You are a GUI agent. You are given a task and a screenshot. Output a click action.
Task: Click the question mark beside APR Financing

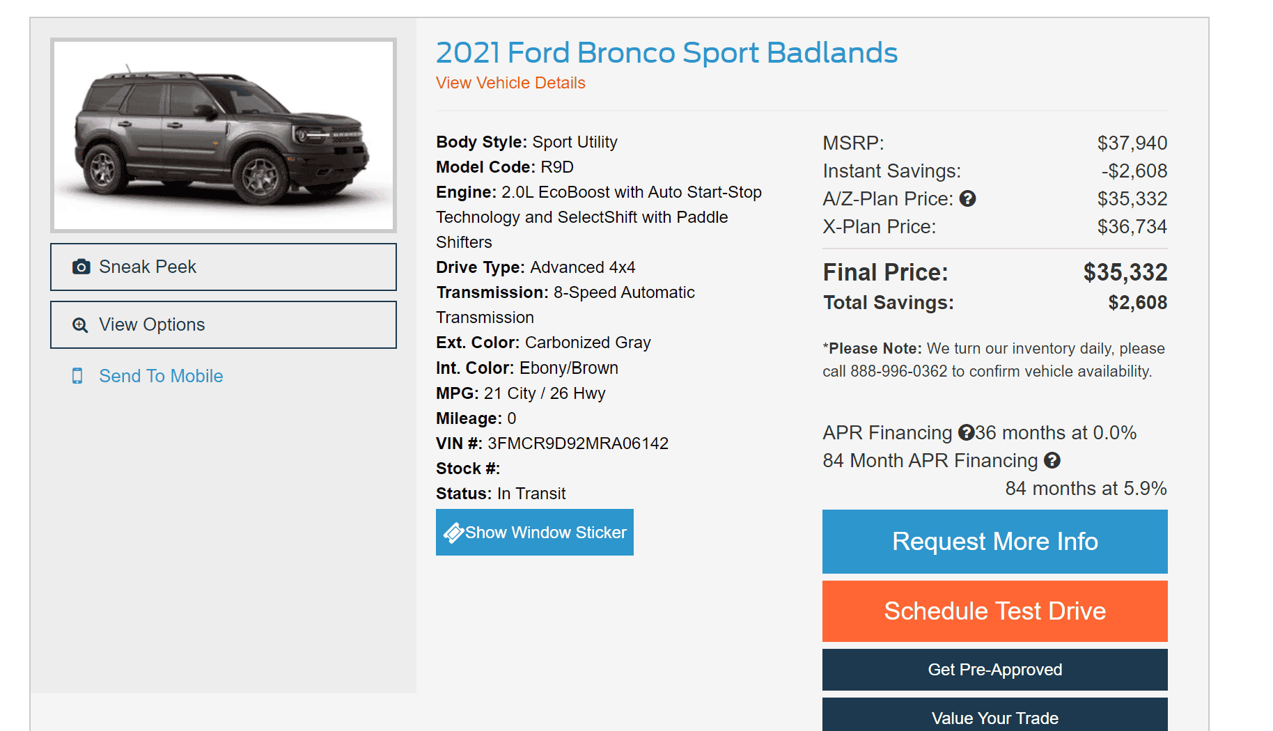click(967, 432)
